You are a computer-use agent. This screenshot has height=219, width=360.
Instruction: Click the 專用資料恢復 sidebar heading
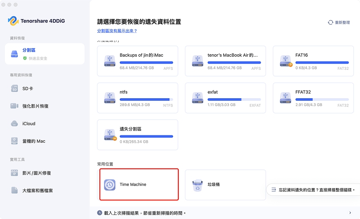(21, 75)
